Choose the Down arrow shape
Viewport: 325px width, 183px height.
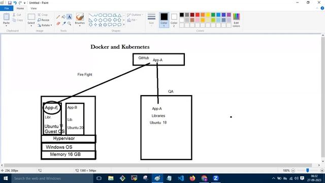90,25
